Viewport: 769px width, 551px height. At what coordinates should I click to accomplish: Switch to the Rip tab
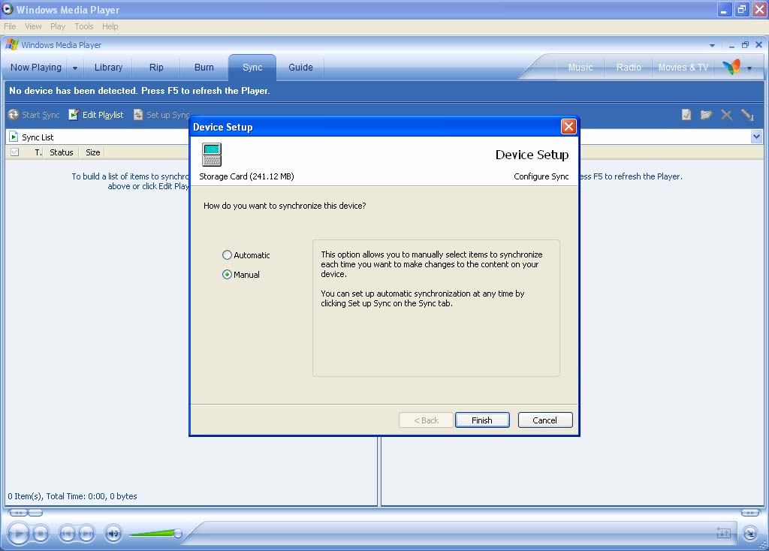[x=156, y=67]
